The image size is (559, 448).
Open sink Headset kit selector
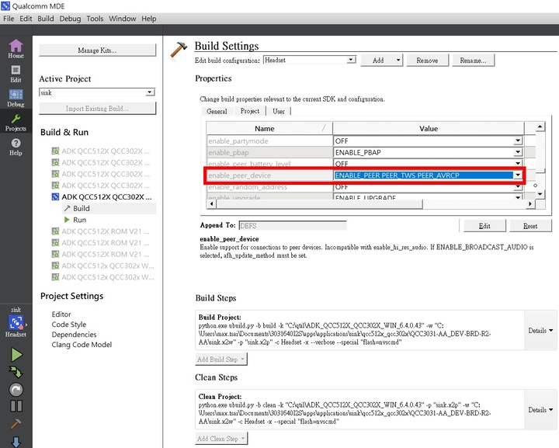tap(16, 322)
